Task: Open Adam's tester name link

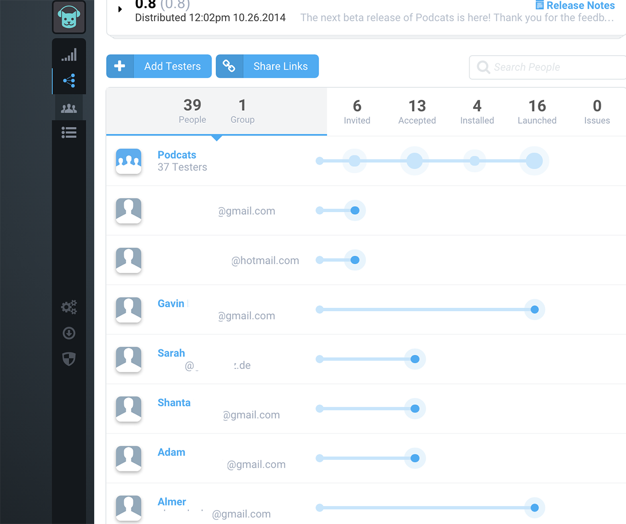Action: tap(171, 452)
